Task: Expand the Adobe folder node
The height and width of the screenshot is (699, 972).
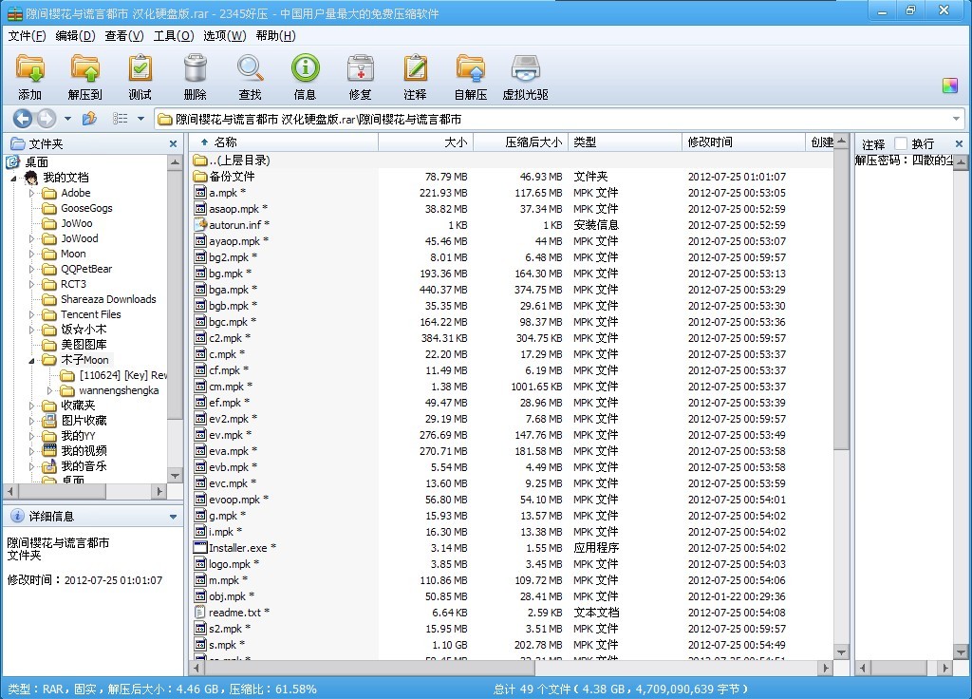Action: click(x=31, y=193)
